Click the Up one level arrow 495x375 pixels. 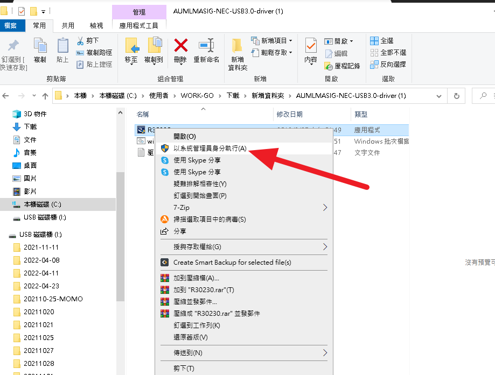45,96
